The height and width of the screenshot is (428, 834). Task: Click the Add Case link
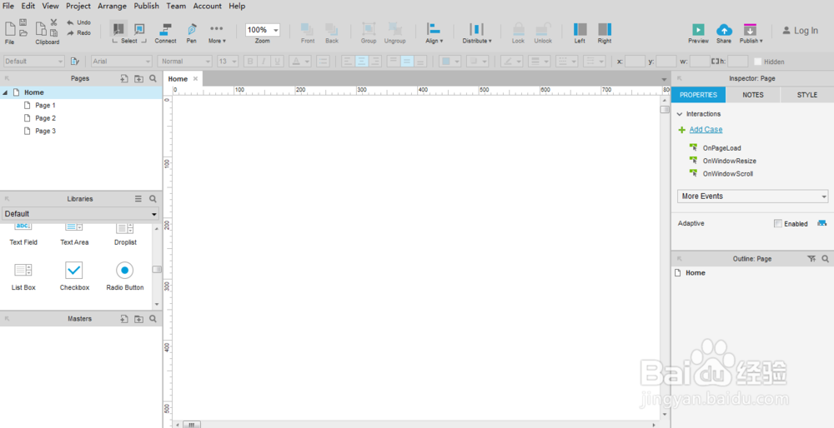pos(706,130)
